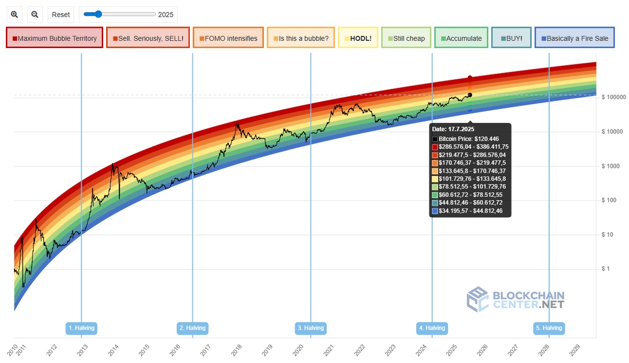Click the $ 10 y-axis label
The height and width of the screenshot is (363, 629).
608,234
